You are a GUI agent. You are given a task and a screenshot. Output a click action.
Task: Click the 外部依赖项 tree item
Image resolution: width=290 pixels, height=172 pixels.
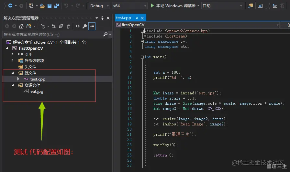click(x=34, y=60)
